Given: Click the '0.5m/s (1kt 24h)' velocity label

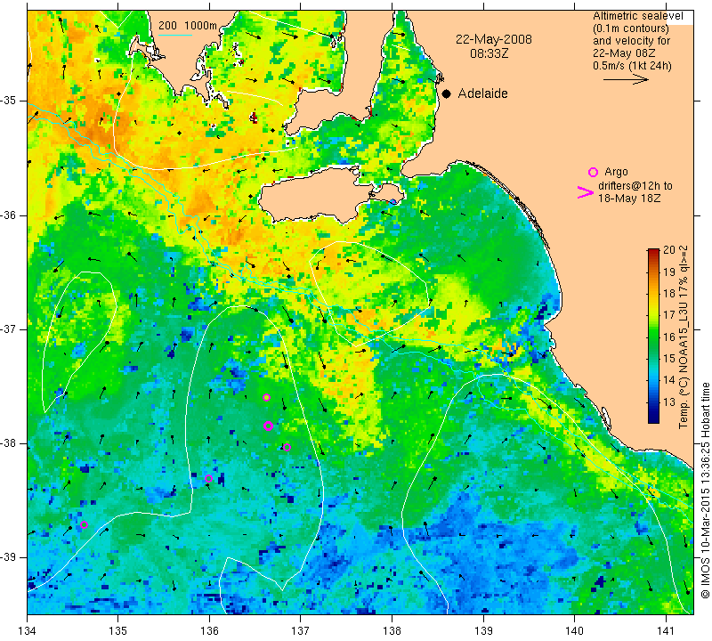Looking at the screenshot, I should click(632, 65).
